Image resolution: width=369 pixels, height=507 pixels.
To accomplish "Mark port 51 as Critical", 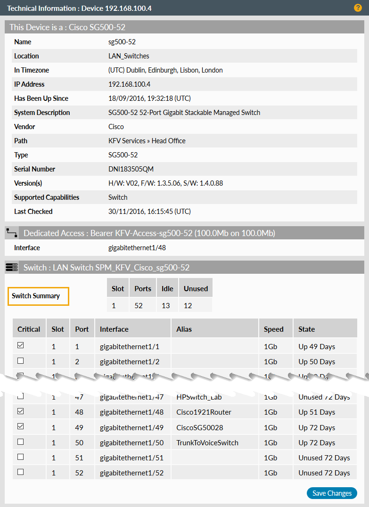I will 20,457.
